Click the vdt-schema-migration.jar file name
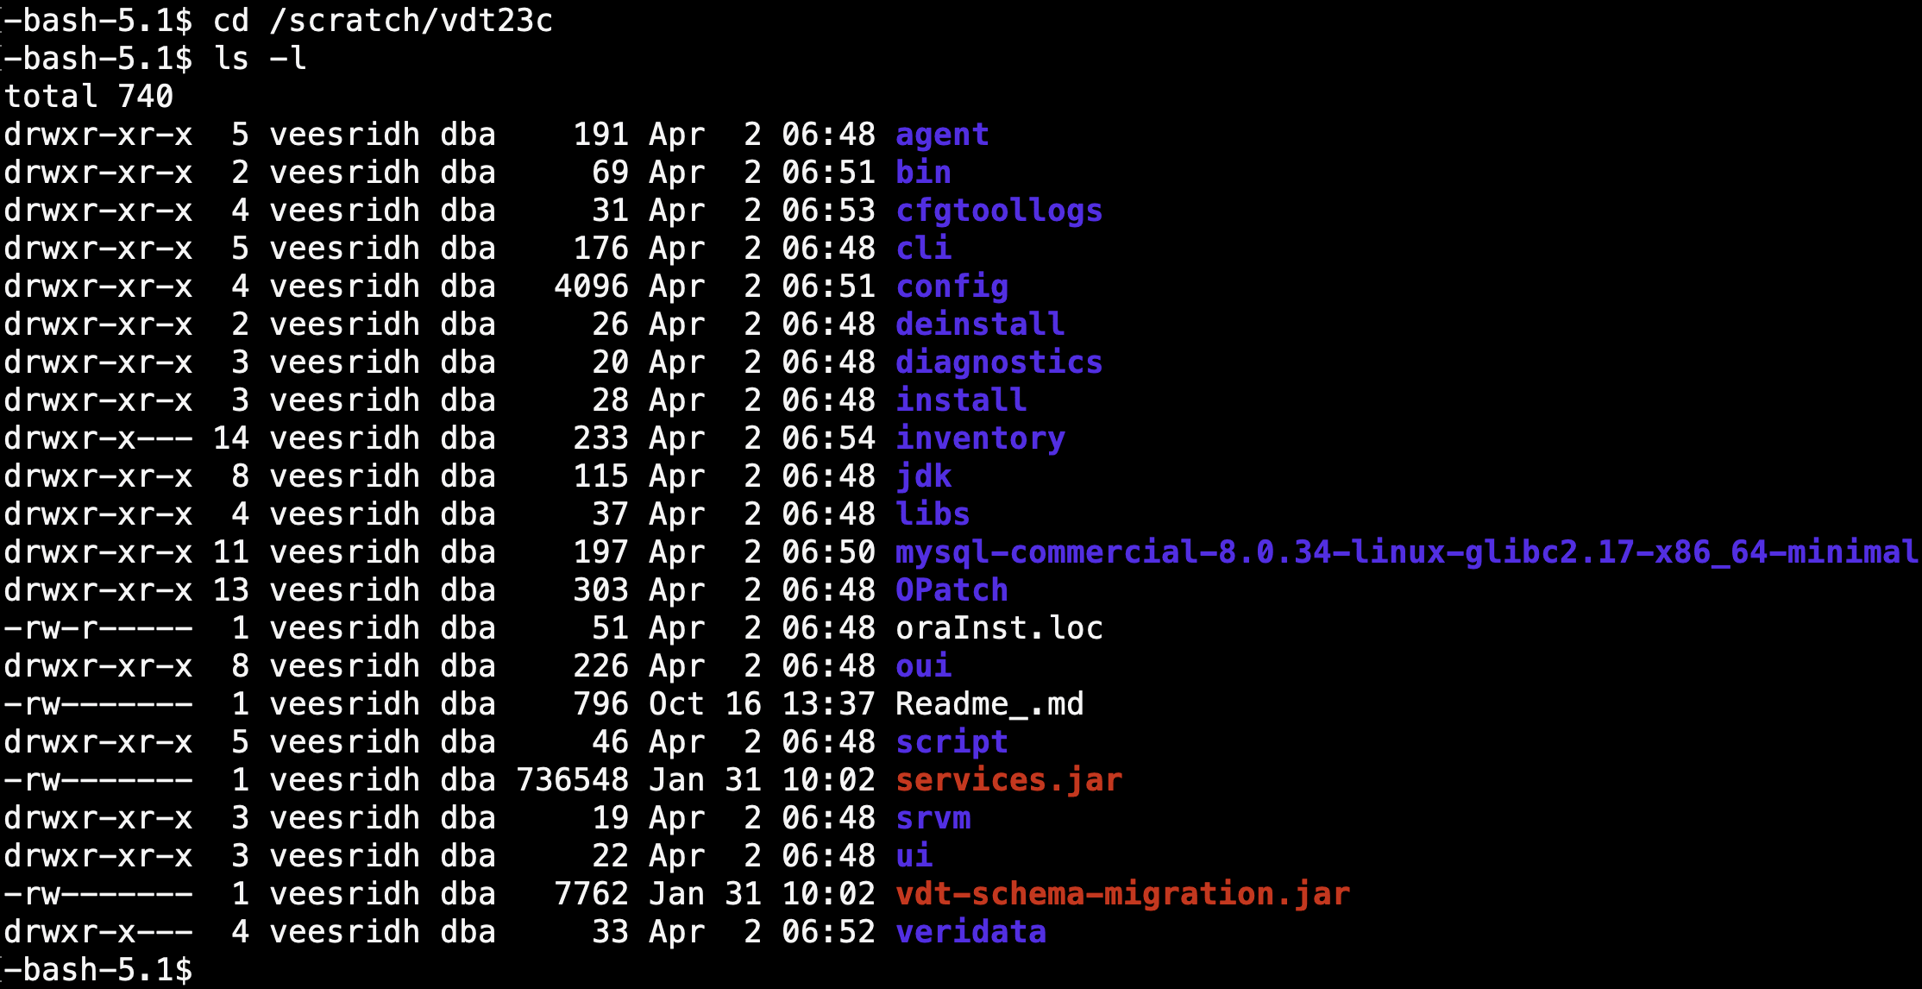1922x989 pixels. coord(1122,895)
